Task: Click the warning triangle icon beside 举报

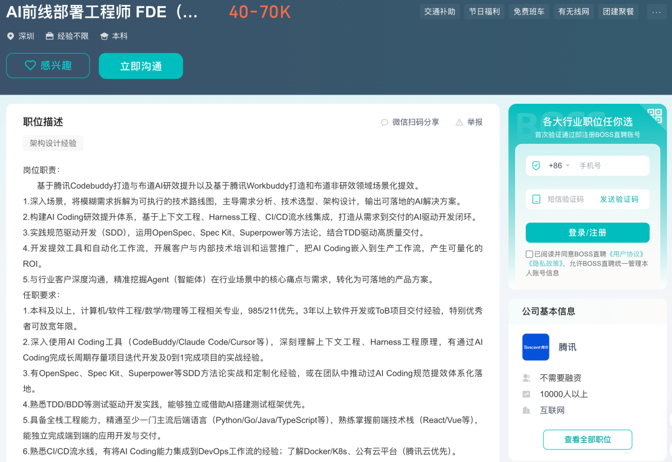Action: pyautogui.click(x=459, y=122)
